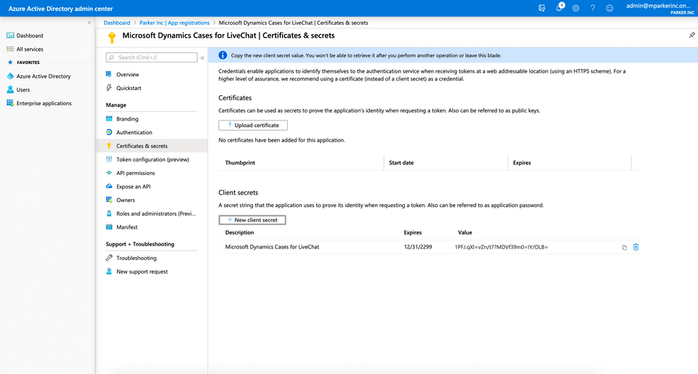Open the settings gear icon in header
Screen dimensions: 698x374
576,8
